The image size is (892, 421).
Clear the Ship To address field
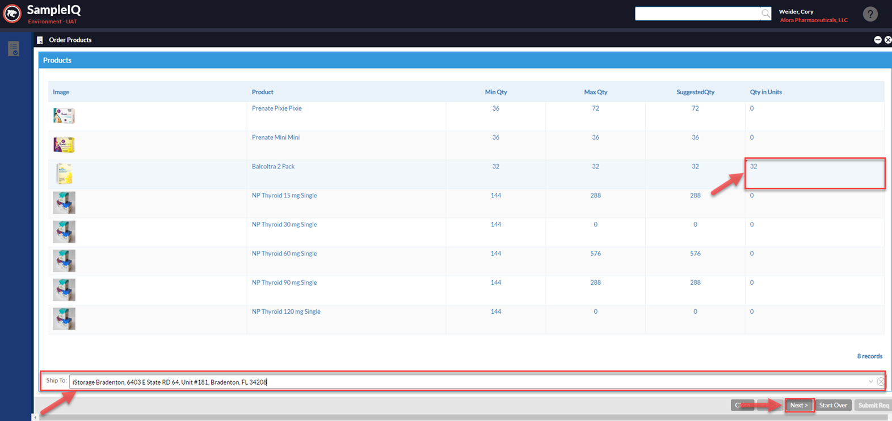[x=881, y=382]
